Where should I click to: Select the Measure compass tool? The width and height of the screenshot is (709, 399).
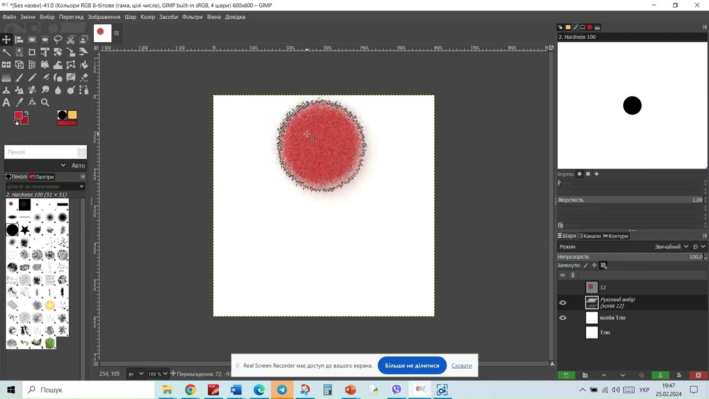tap(32, 103)
